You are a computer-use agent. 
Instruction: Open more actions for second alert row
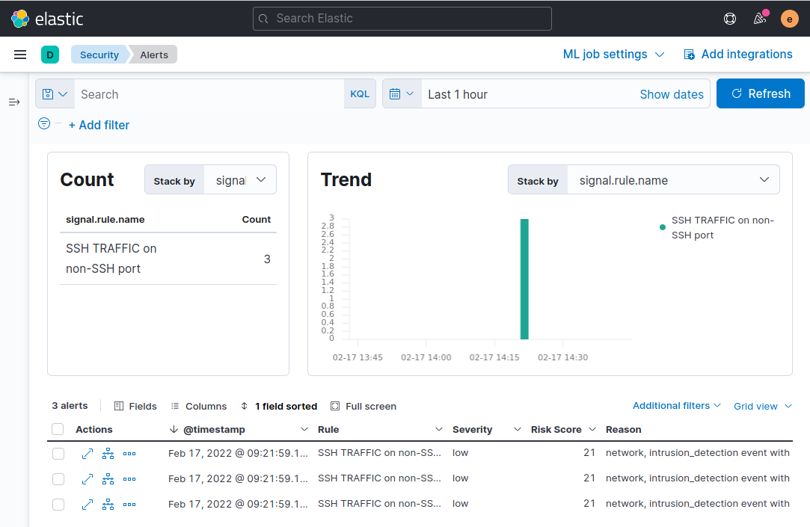click(129, 479)
